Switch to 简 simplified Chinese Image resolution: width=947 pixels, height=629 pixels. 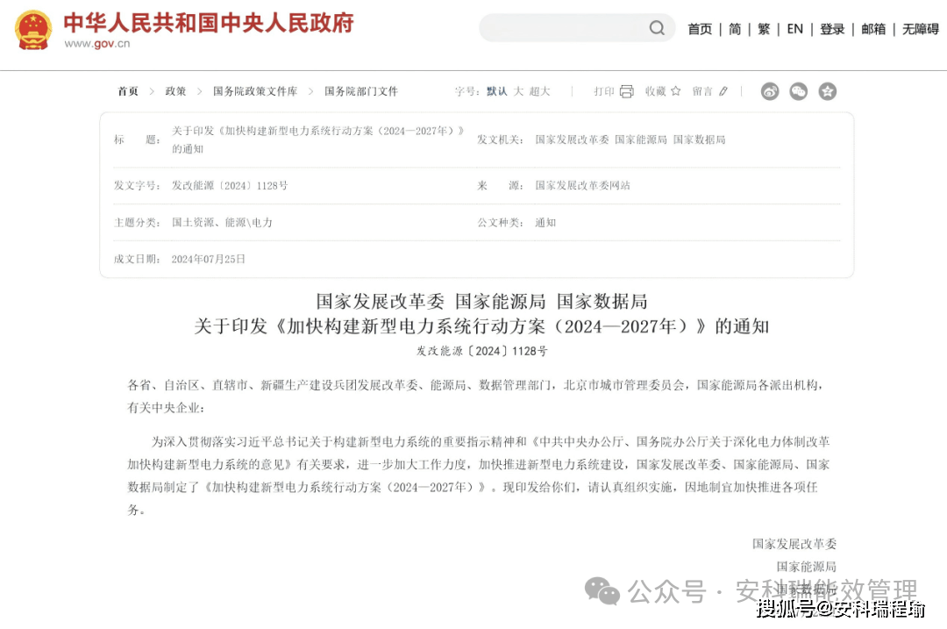coord(735,29)
